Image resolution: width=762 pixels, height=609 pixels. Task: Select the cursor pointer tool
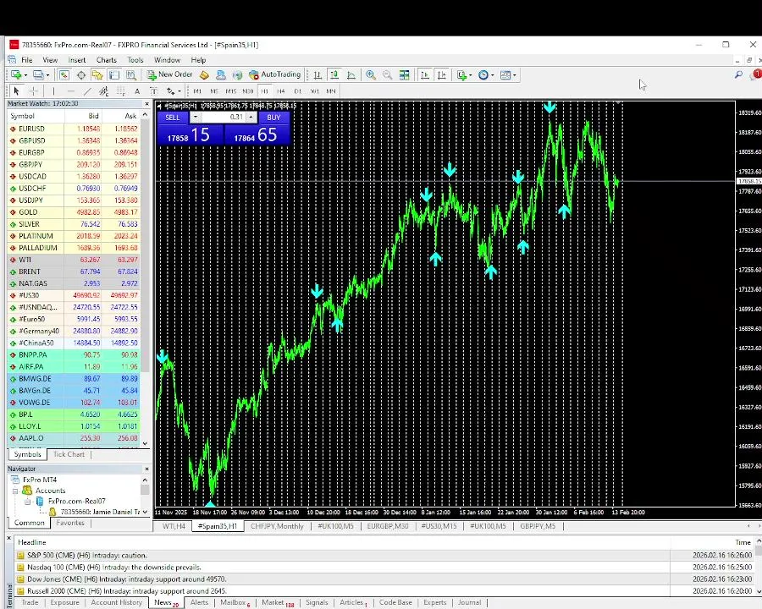pyautogui.click(x=17, y=91)
